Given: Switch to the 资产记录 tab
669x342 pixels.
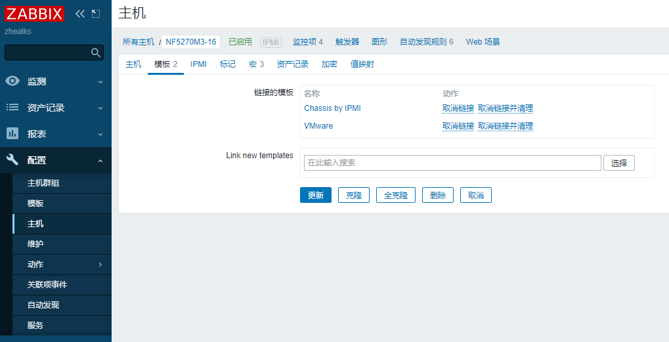Looking at the screenshot, I should point(293,64).
